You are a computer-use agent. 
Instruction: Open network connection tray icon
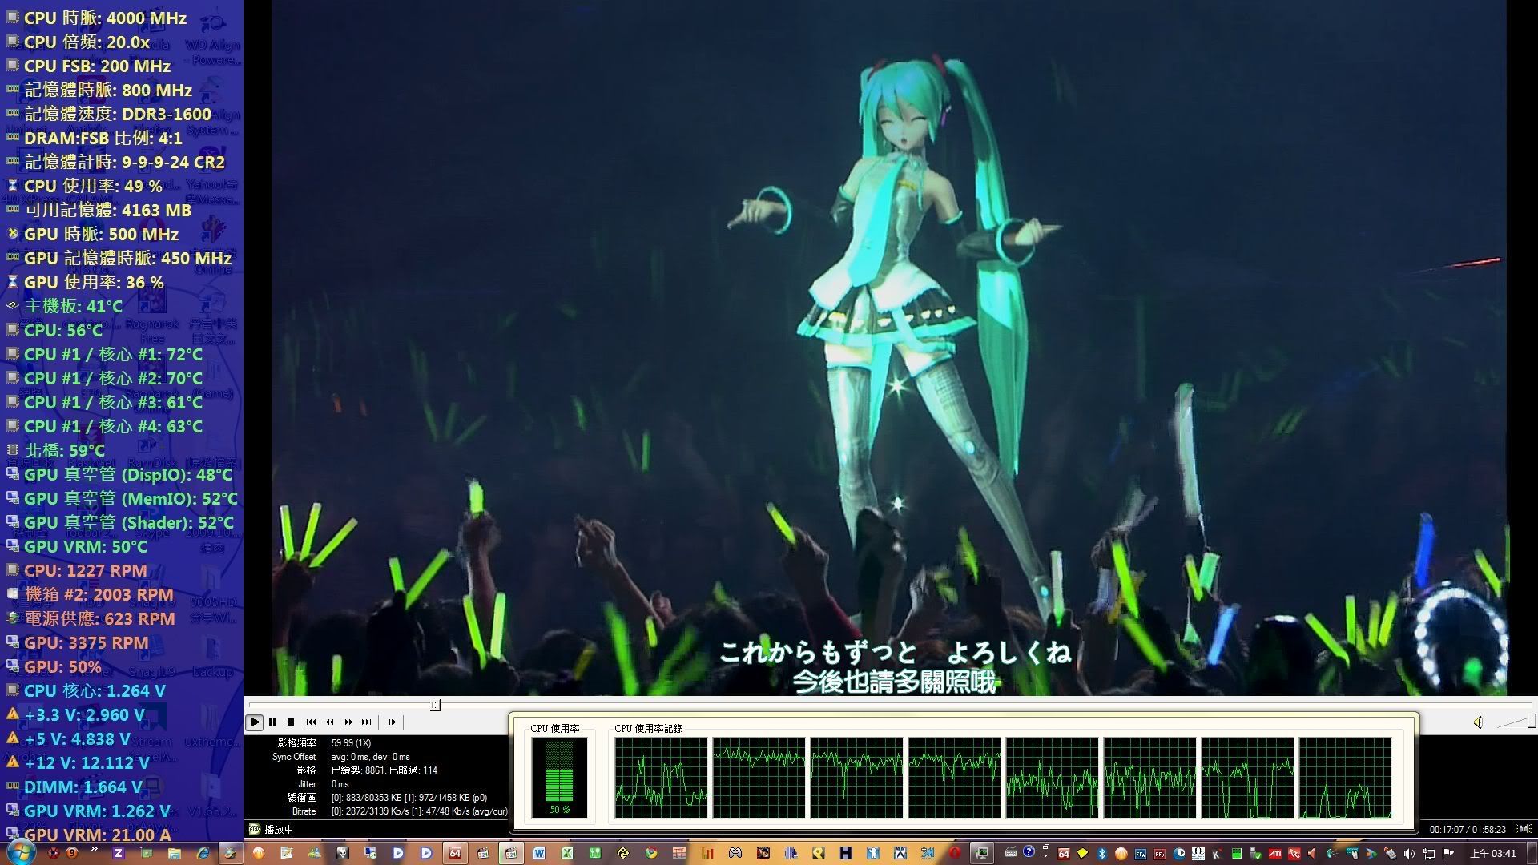(x=1428, y=854)
